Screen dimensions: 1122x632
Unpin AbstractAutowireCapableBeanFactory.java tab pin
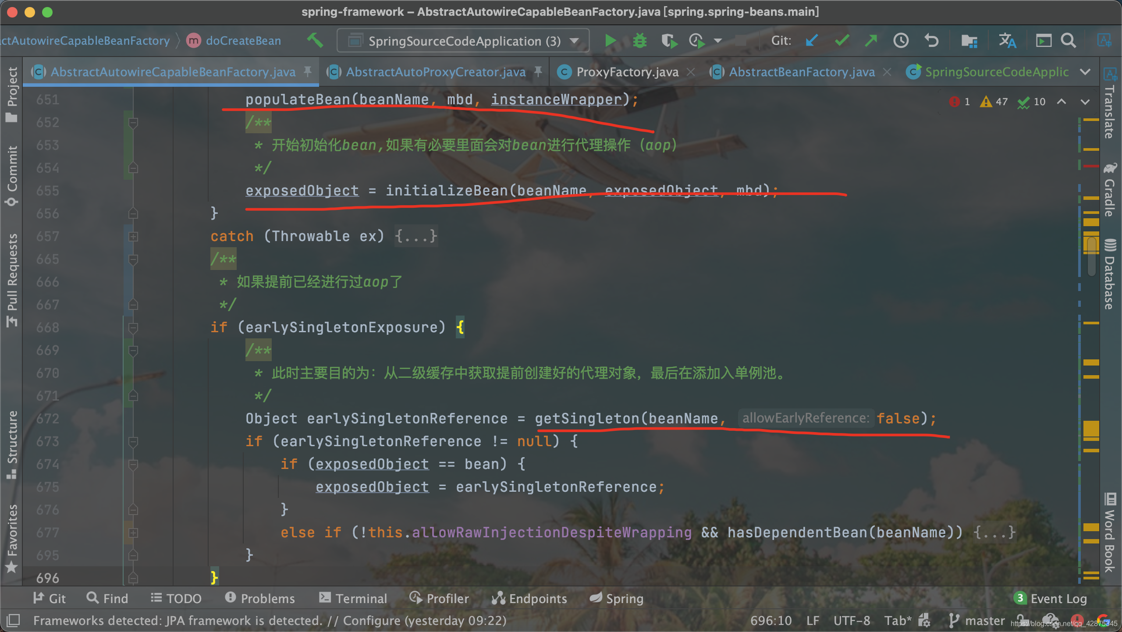[308, 71]
